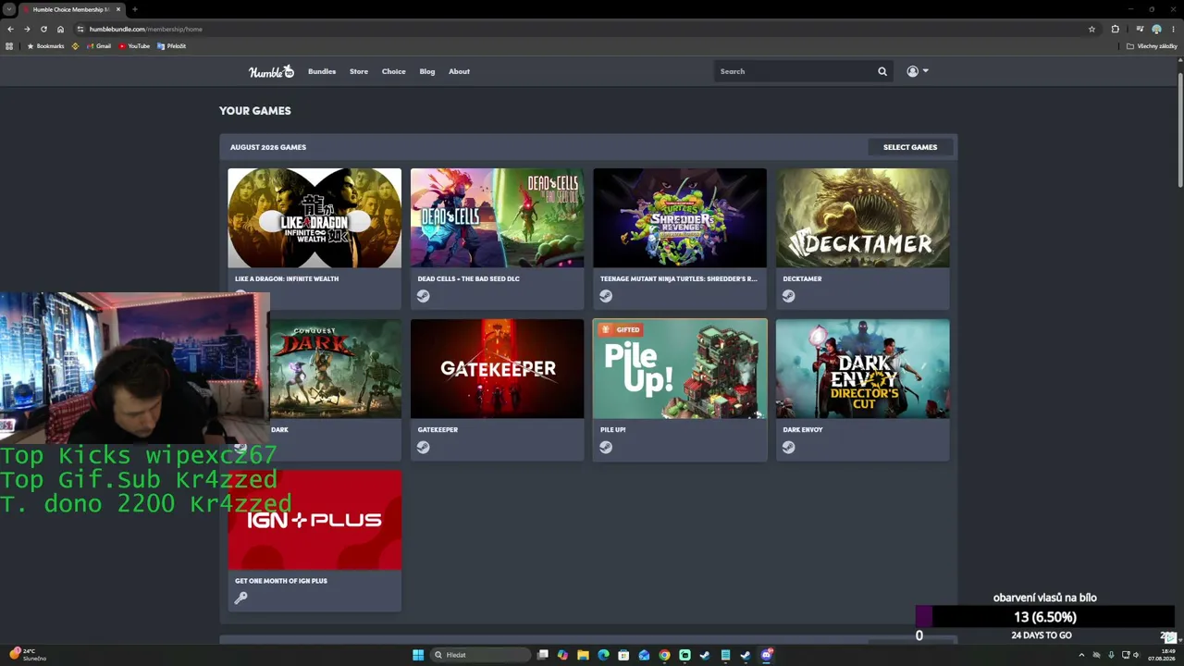Click the Steam icon under Dark Envoy
The image size is (1184, 666).
coord(788,447)
